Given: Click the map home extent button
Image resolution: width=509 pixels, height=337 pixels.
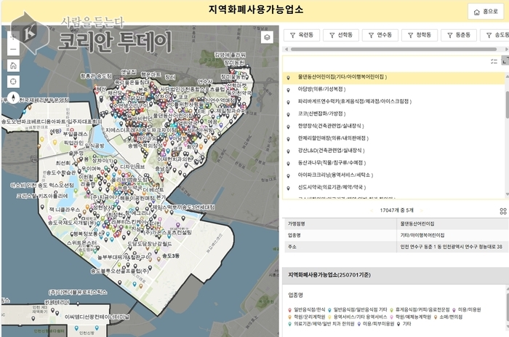Looking at the screenshot, I should (x=13, y=65).
